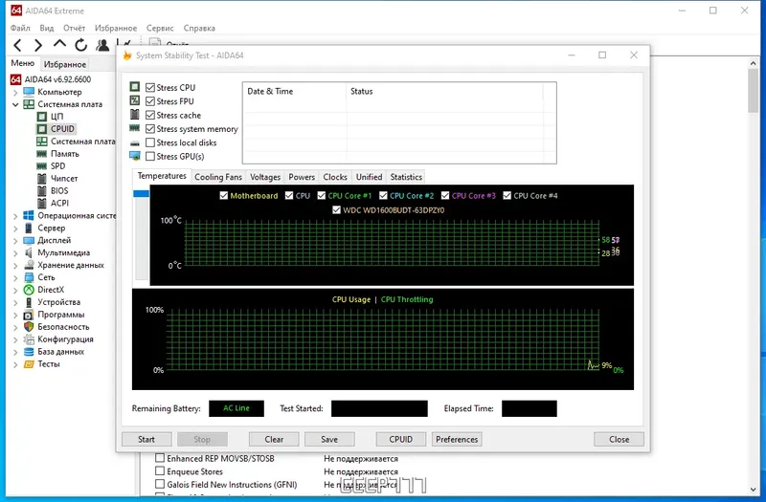
Task: Click the main window vertical scrollbar
Action: click(753, 275)
